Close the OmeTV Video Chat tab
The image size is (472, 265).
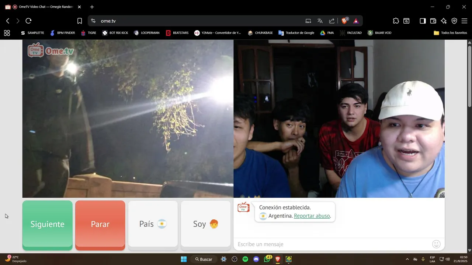(x=79, y=7)
